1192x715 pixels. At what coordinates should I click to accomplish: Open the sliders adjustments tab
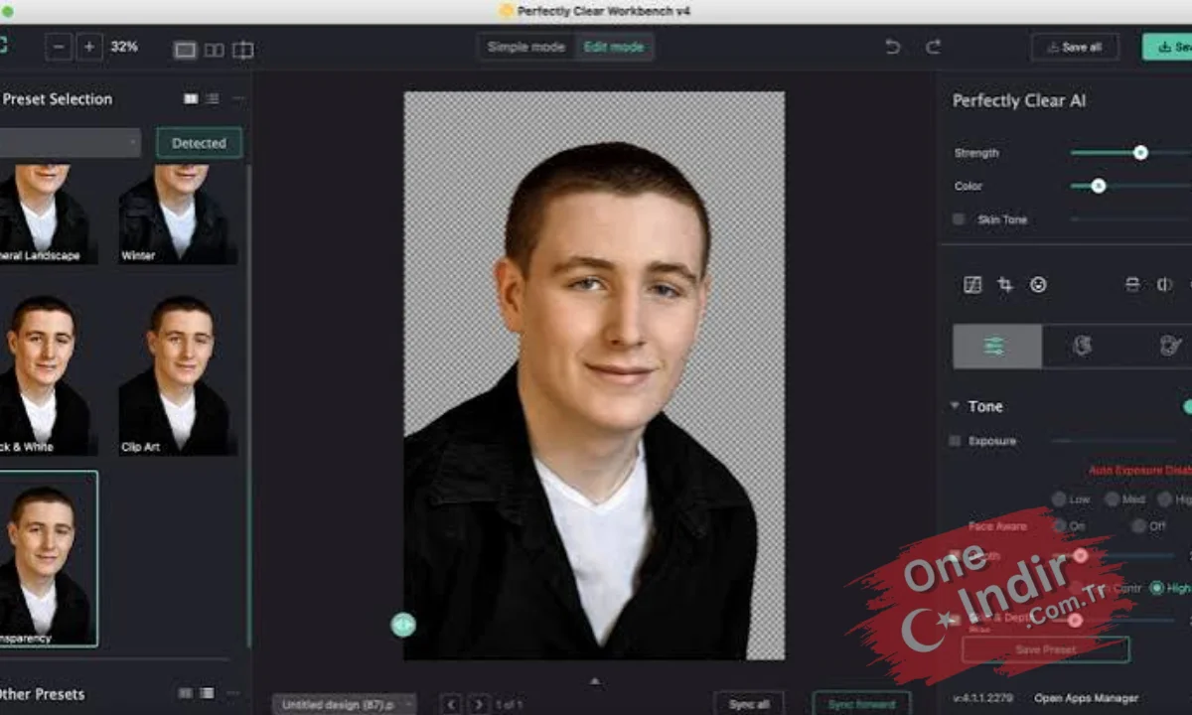[x=997, y=346]
